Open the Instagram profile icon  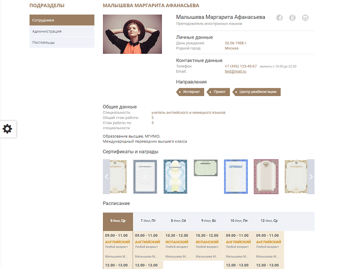[305, 18]
